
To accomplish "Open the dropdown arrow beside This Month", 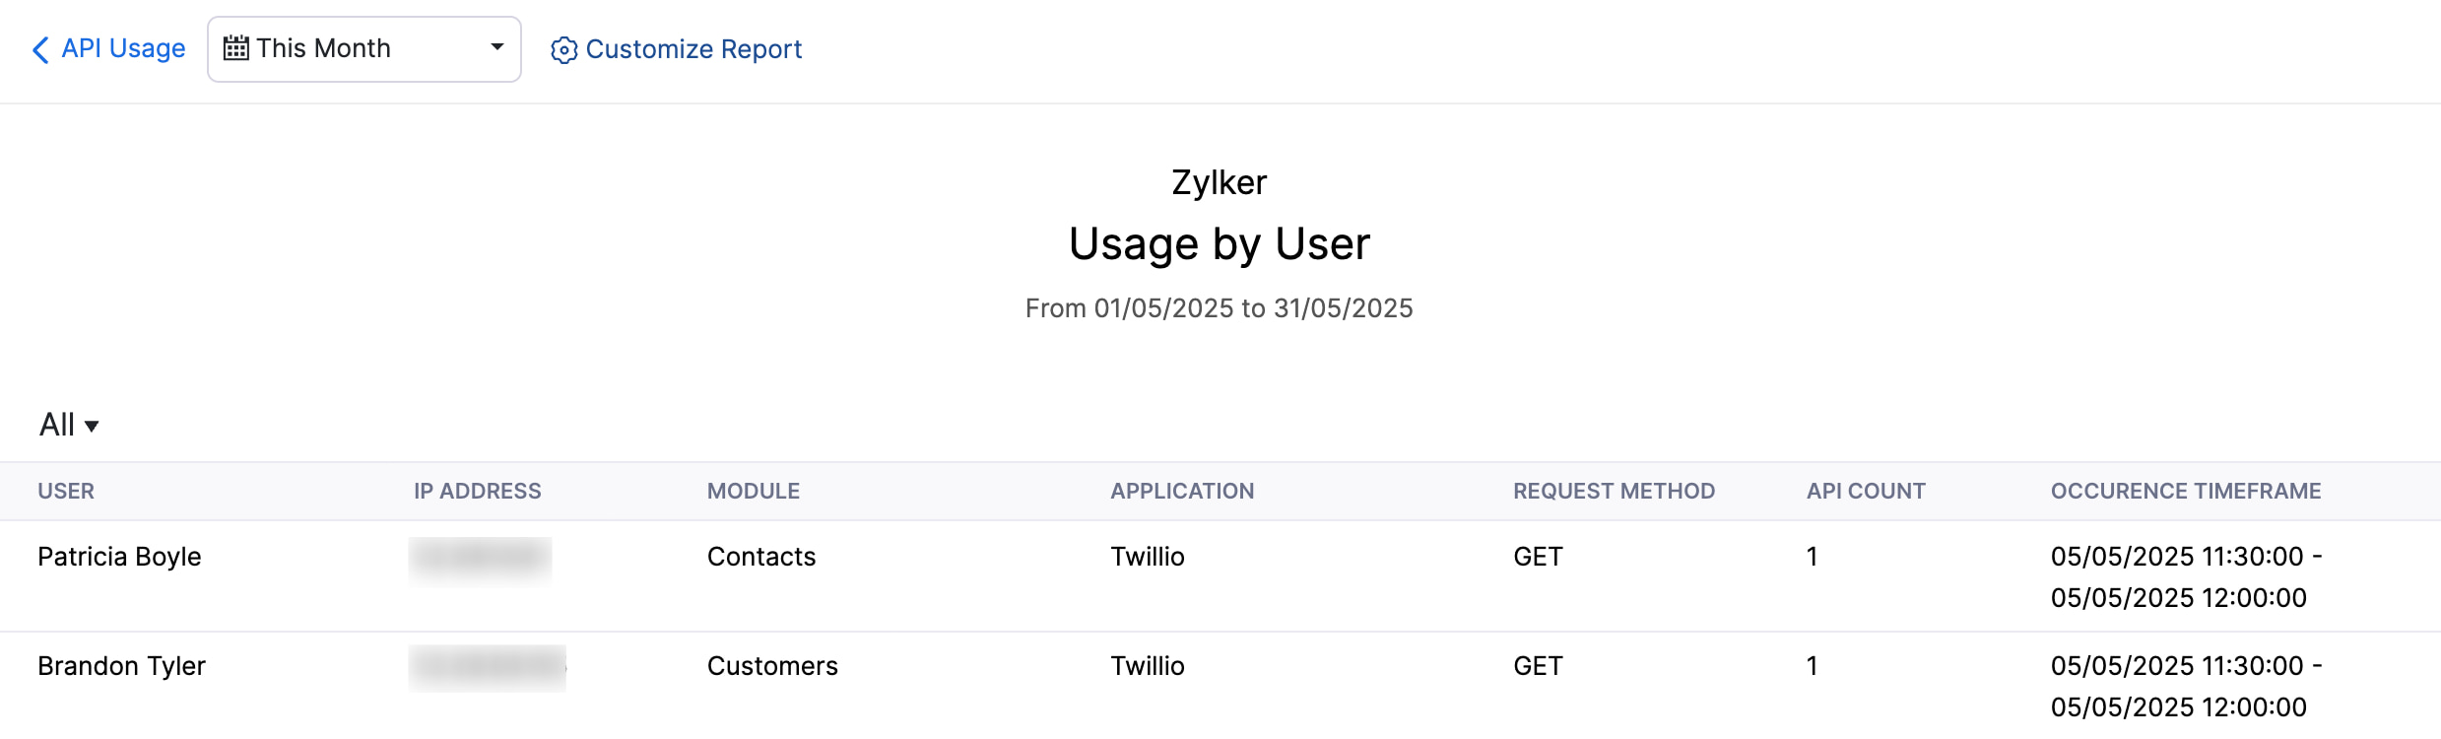I will (498, 47).
